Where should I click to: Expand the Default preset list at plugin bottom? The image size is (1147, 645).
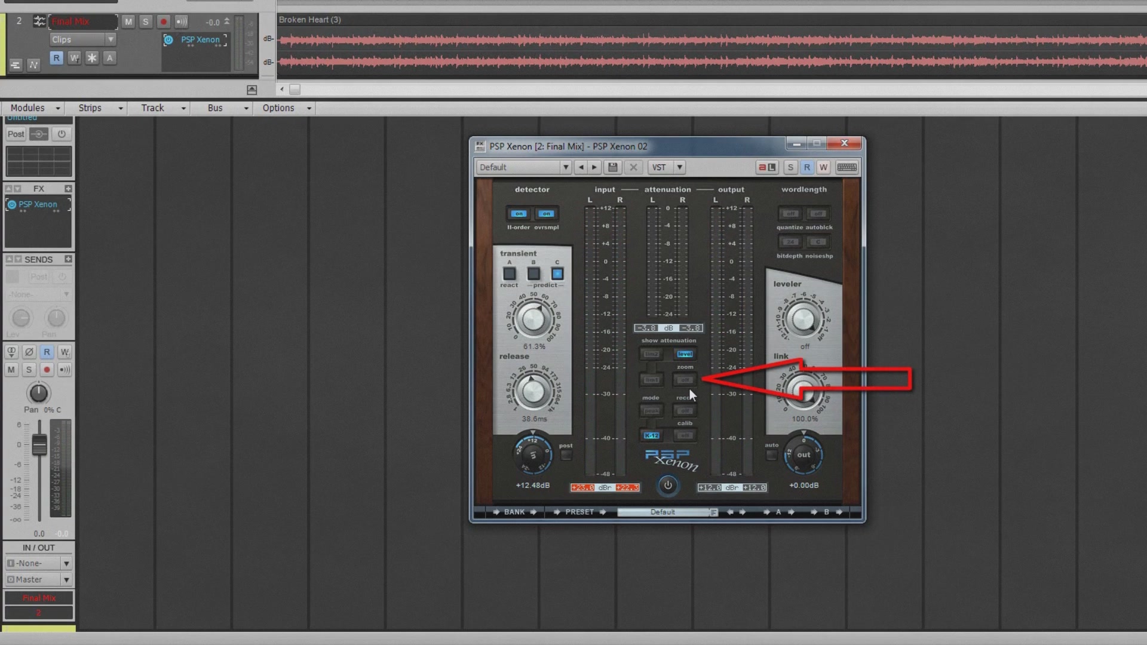click(x=713, y=512)
